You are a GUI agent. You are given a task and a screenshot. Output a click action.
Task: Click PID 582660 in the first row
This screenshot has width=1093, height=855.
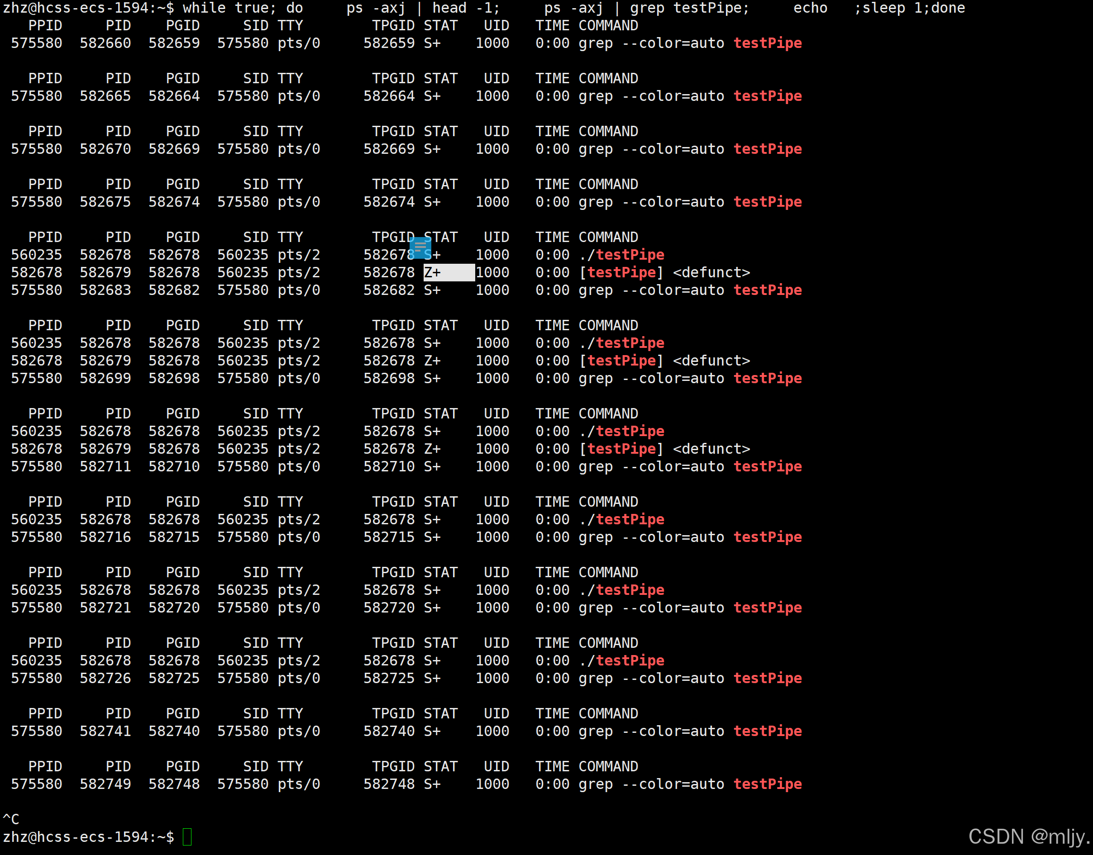(x=105, y=43)
